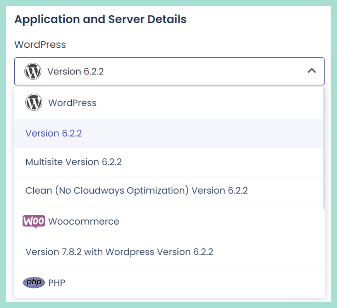
Task: Click the WordPress field label above the dropdown
Action: [40, 45]
